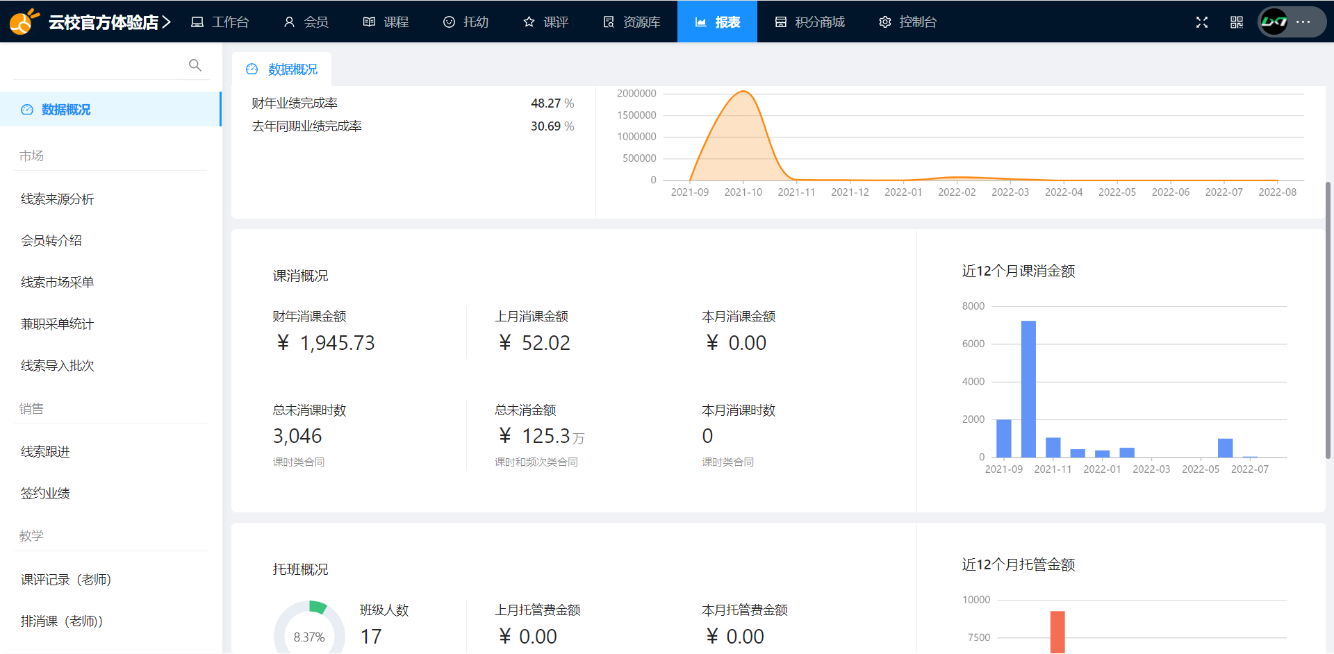Switch to the 数据概况 page tab
Image resolution: width=1334 pixels, height=654 pixels.
point(282,69)
